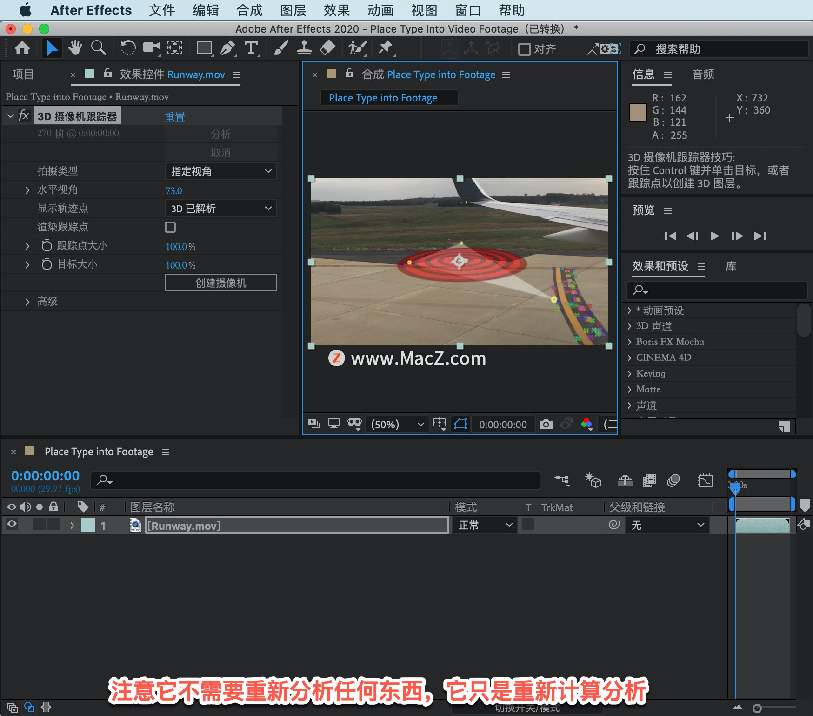Open the Graph Editor in timeline
The width and height of the screenshot is (813, 716).
[x=705, y=480]
